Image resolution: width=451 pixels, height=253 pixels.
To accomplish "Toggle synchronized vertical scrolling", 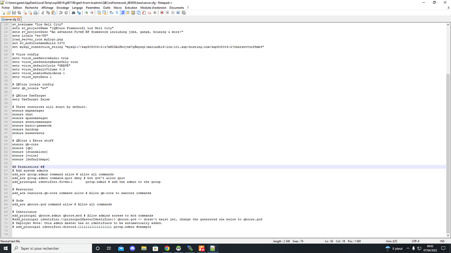I will click(x=99, y=13).
